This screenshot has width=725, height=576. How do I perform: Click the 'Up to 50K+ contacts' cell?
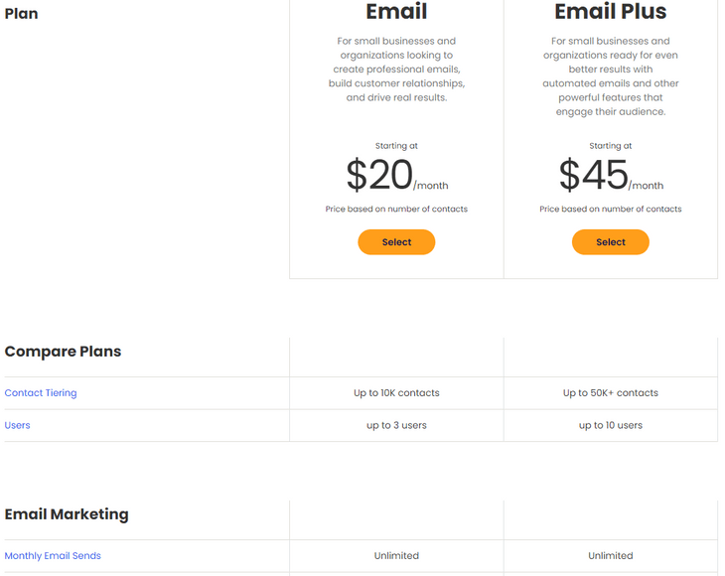click(610, 393)
